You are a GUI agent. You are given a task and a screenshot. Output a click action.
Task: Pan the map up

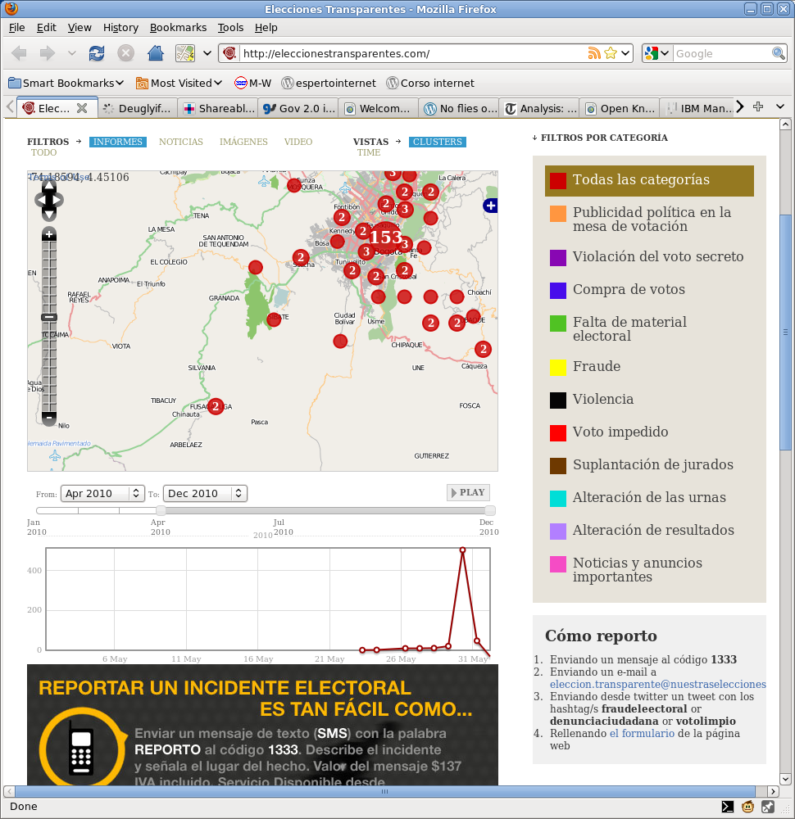coord(48,186)
